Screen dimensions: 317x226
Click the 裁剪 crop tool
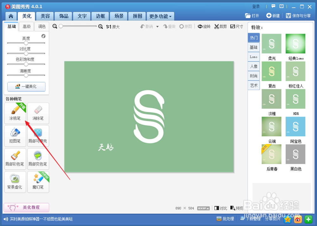pyautogui.click(x=221, y=27)
